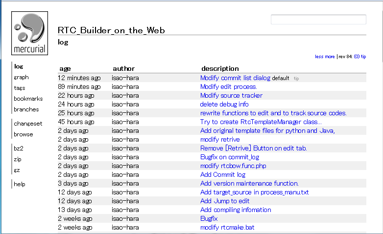The image size is (383, 234).
Task: Focus the search input field
Action: pyautogui.click(x=318, y=20)
